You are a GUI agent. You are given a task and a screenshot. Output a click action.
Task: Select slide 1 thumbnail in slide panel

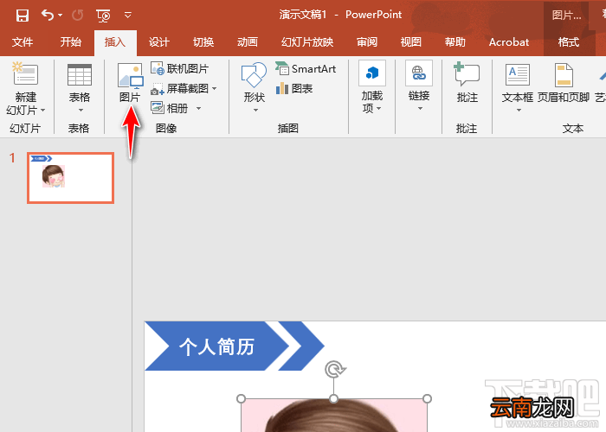pyautogui.click(x=70, y=178)
